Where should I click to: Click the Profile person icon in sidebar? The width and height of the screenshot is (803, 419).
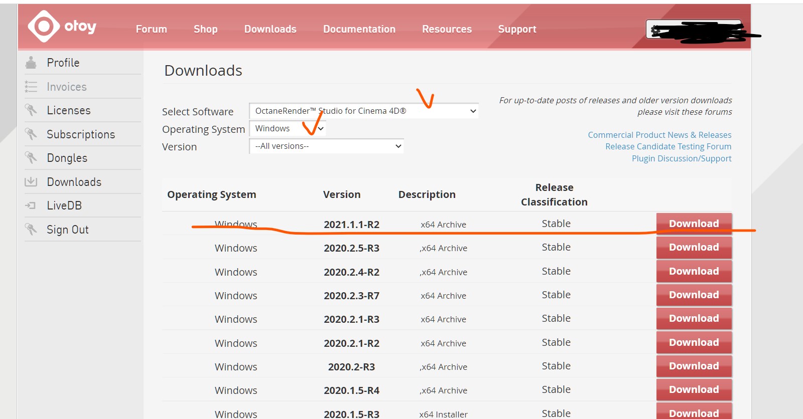pos(31,63)
